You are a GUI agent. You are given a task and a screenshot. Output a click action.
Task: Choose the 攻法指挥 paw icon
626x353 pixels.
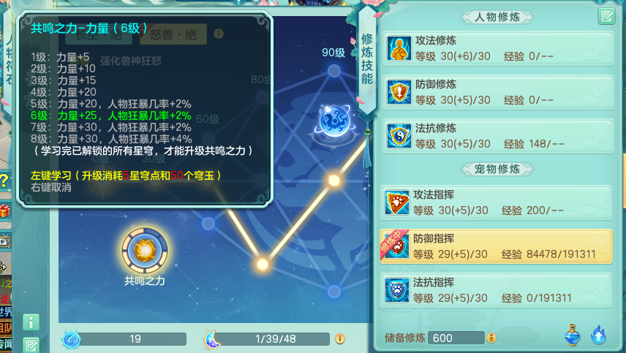(397, 202)
